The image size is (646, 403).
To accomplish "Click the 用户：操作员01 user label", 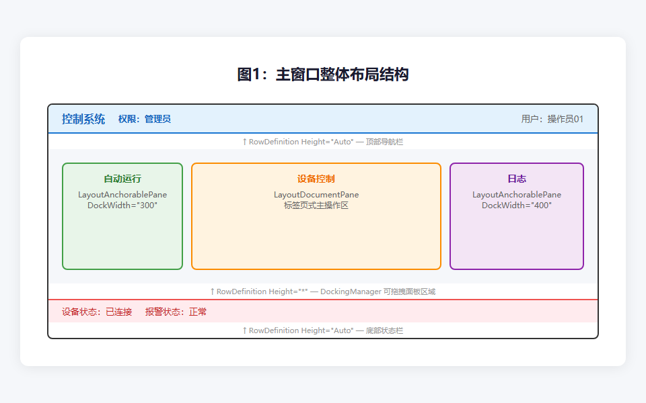I will 552,120.
